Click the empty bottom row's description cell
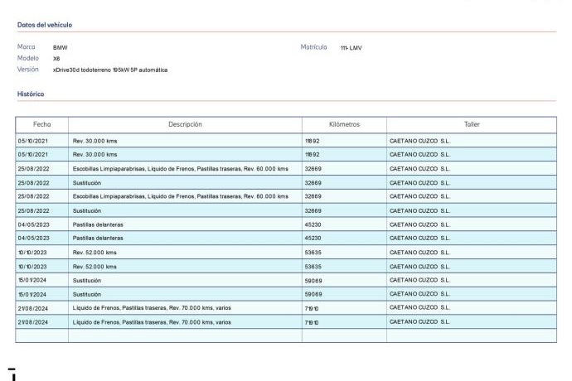572x381 pixels. click(x=185, y=335)
